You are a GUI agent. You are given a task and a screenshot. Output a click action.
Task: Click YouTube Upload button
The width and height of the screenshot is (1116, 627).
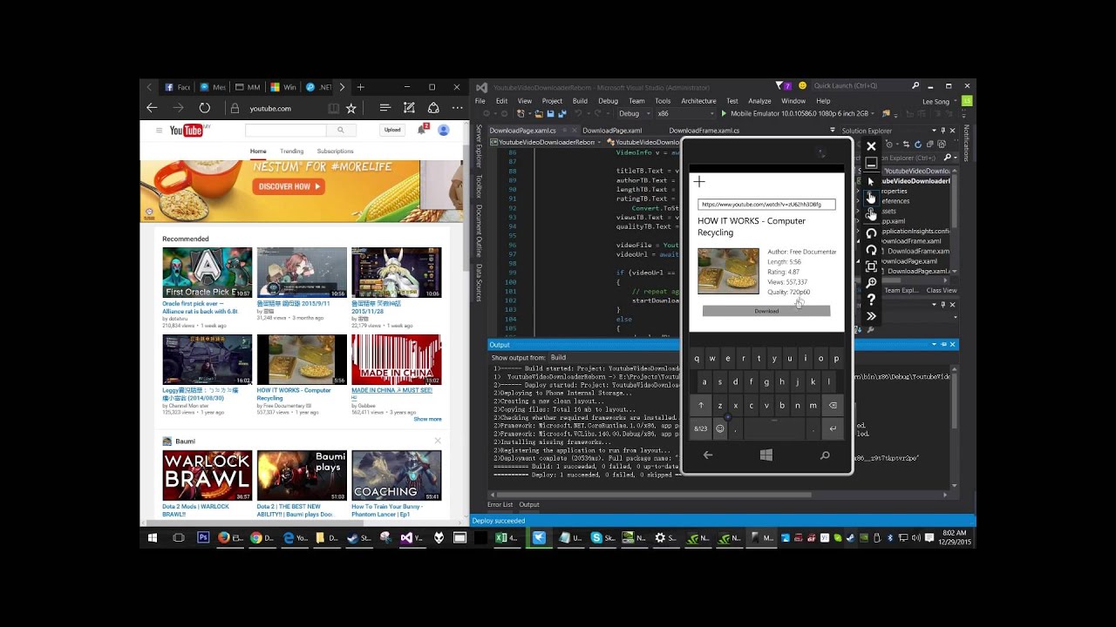392,130
